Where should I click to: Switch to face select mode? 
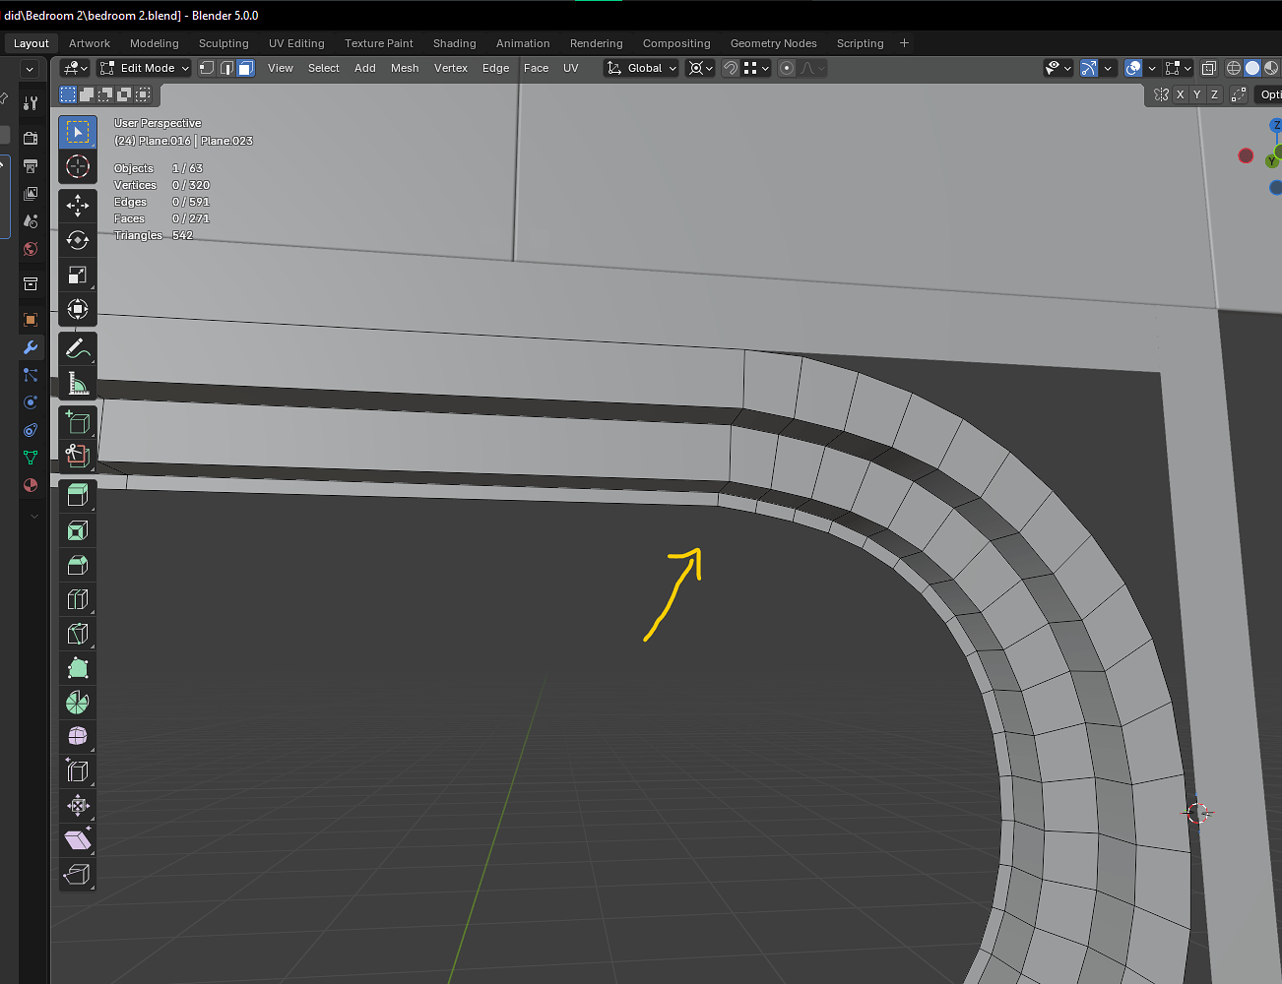tap(246, 68)
